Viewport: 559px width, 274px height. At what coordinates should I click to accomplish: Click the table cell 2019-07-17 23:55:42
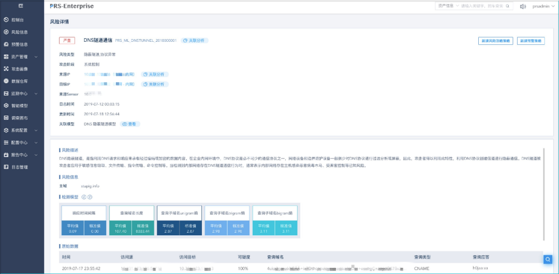click(81, 269)
